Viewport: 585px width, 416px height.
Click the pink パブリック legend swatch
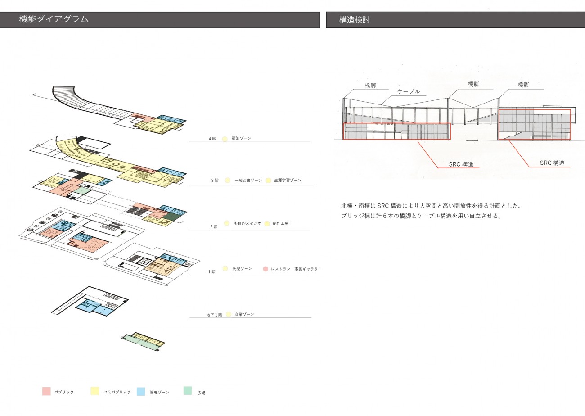(46, 391)
